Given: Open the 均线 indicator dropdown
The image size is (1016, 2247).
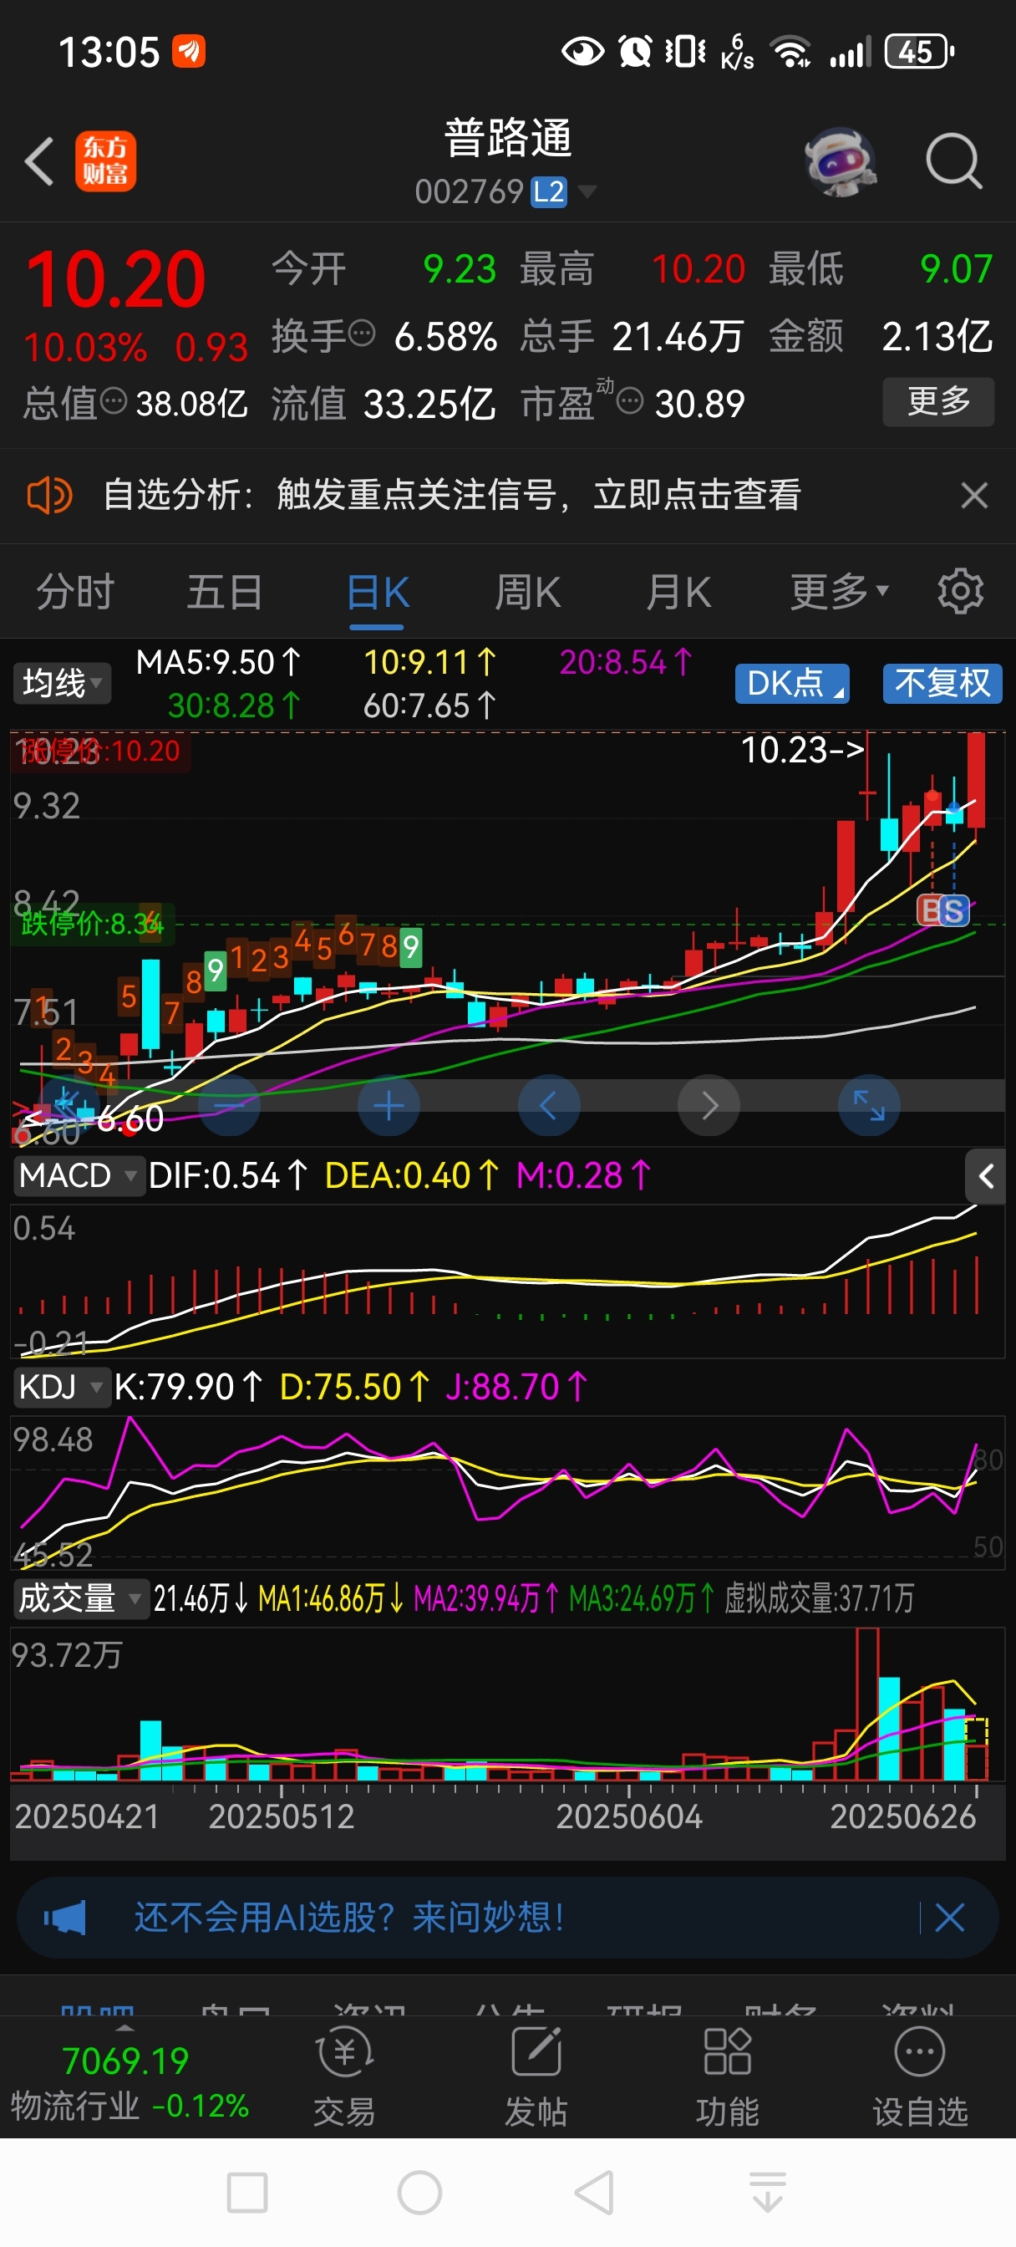Looking at the screenshot, I should (61, 683).
